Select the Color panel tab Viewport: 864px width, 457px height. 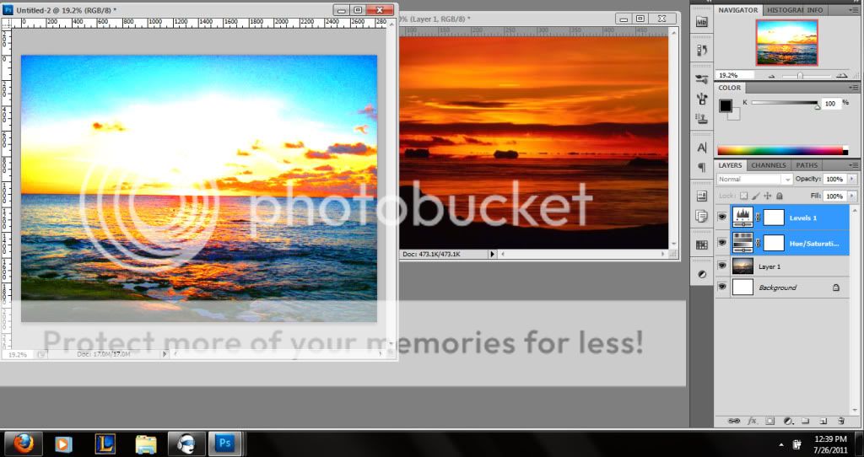pyautogui.click(x=730, y=88)
